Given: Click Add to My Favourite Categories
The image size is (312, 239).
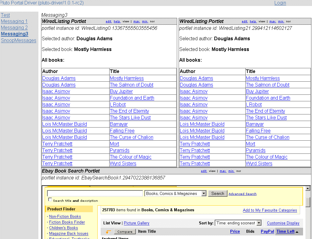Looking at the screenshot, I should (x=270, y=210).
